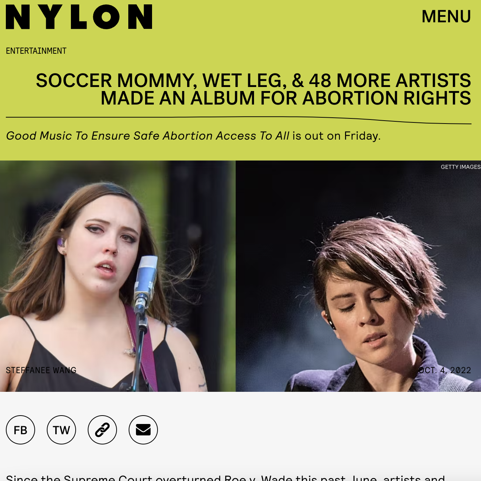
Task: Share the article on Facebook via FB icon
Action: tap(20, 430)
